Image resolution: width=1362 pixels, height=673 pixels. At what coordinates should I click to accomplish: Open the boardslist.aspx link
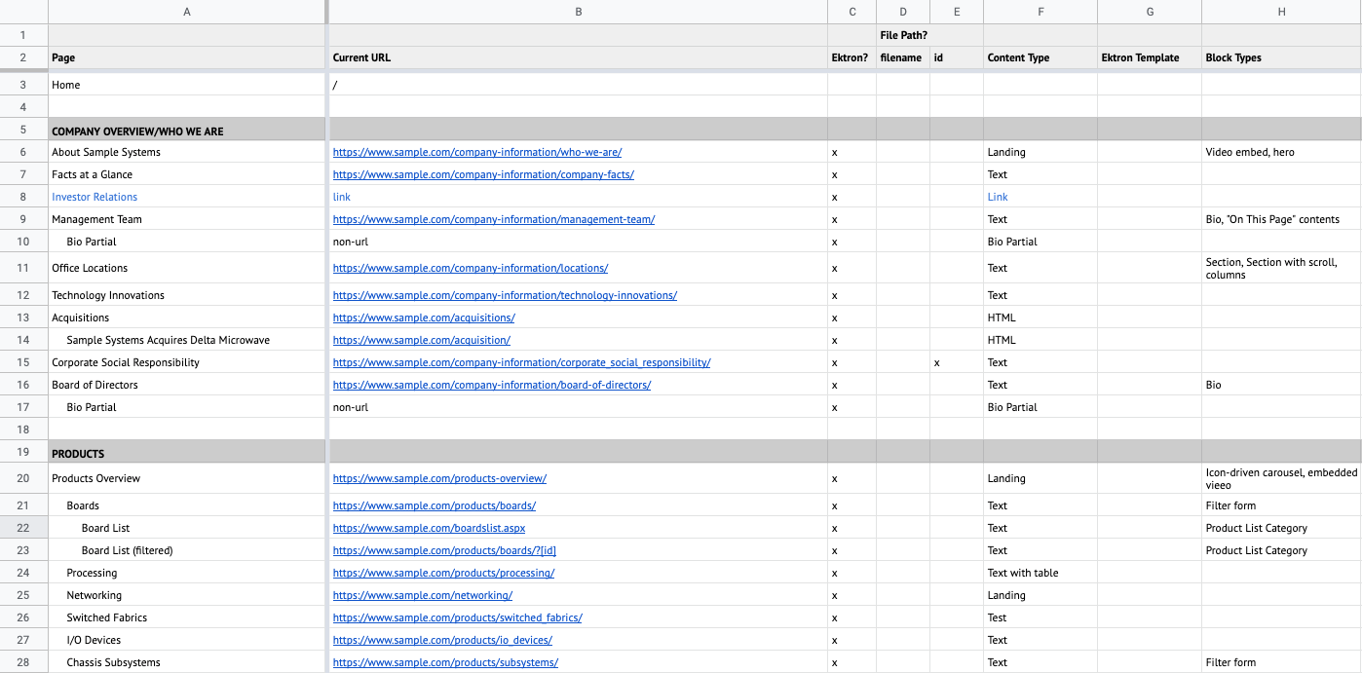coord(429,528)
